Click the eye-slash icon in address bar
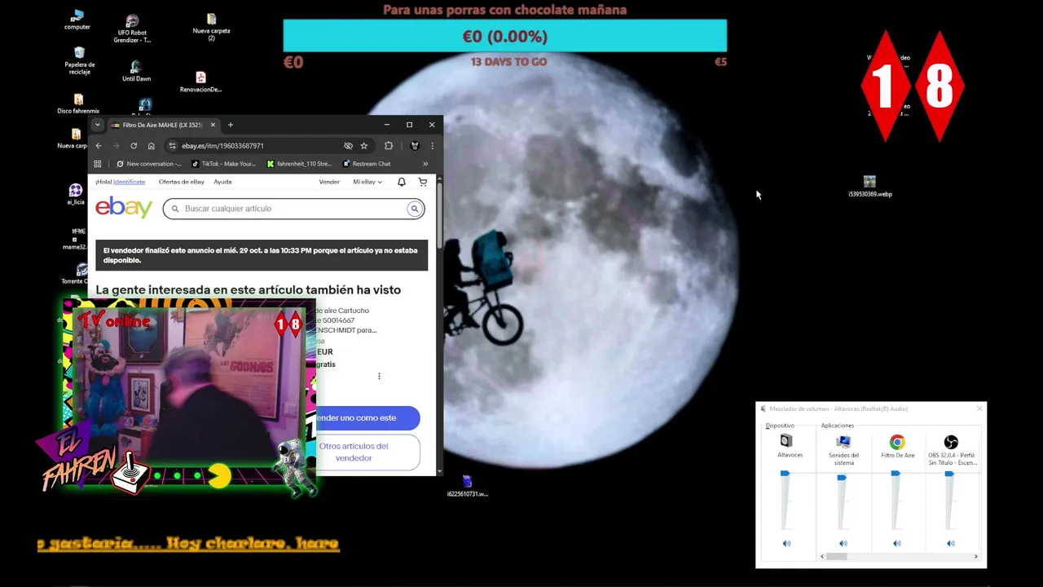 (x=348, y=146)
